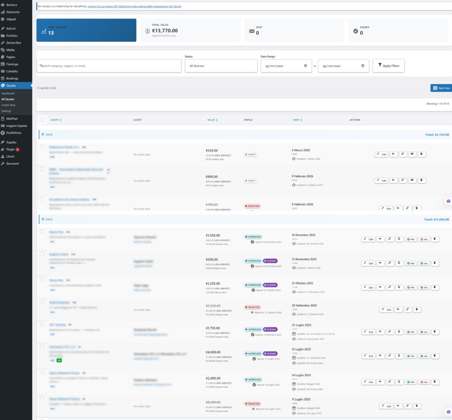Click the Signed checkmark stat icon
452x420 pixels.
click(x=356, y=31)
